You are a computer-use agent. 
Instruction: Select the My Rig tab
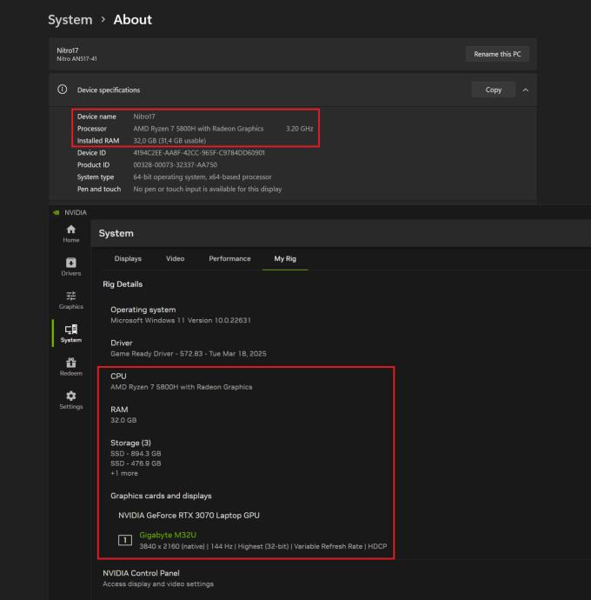285,258
